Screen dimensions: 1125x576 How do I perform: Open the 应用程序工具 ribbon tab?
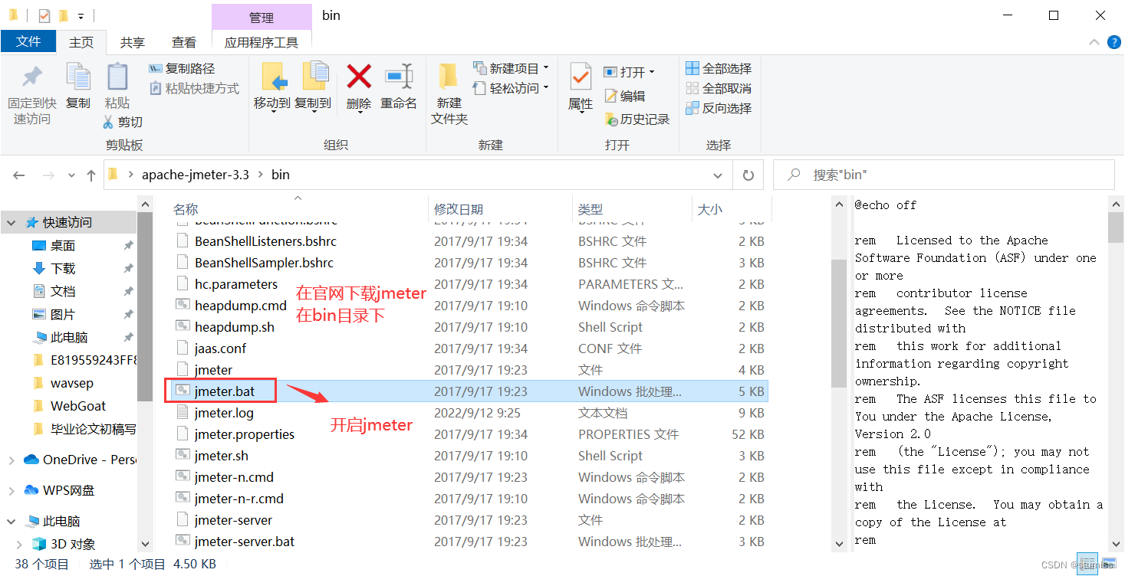262,42
